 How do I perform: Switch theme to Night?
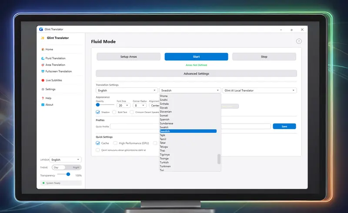[76, 167]
